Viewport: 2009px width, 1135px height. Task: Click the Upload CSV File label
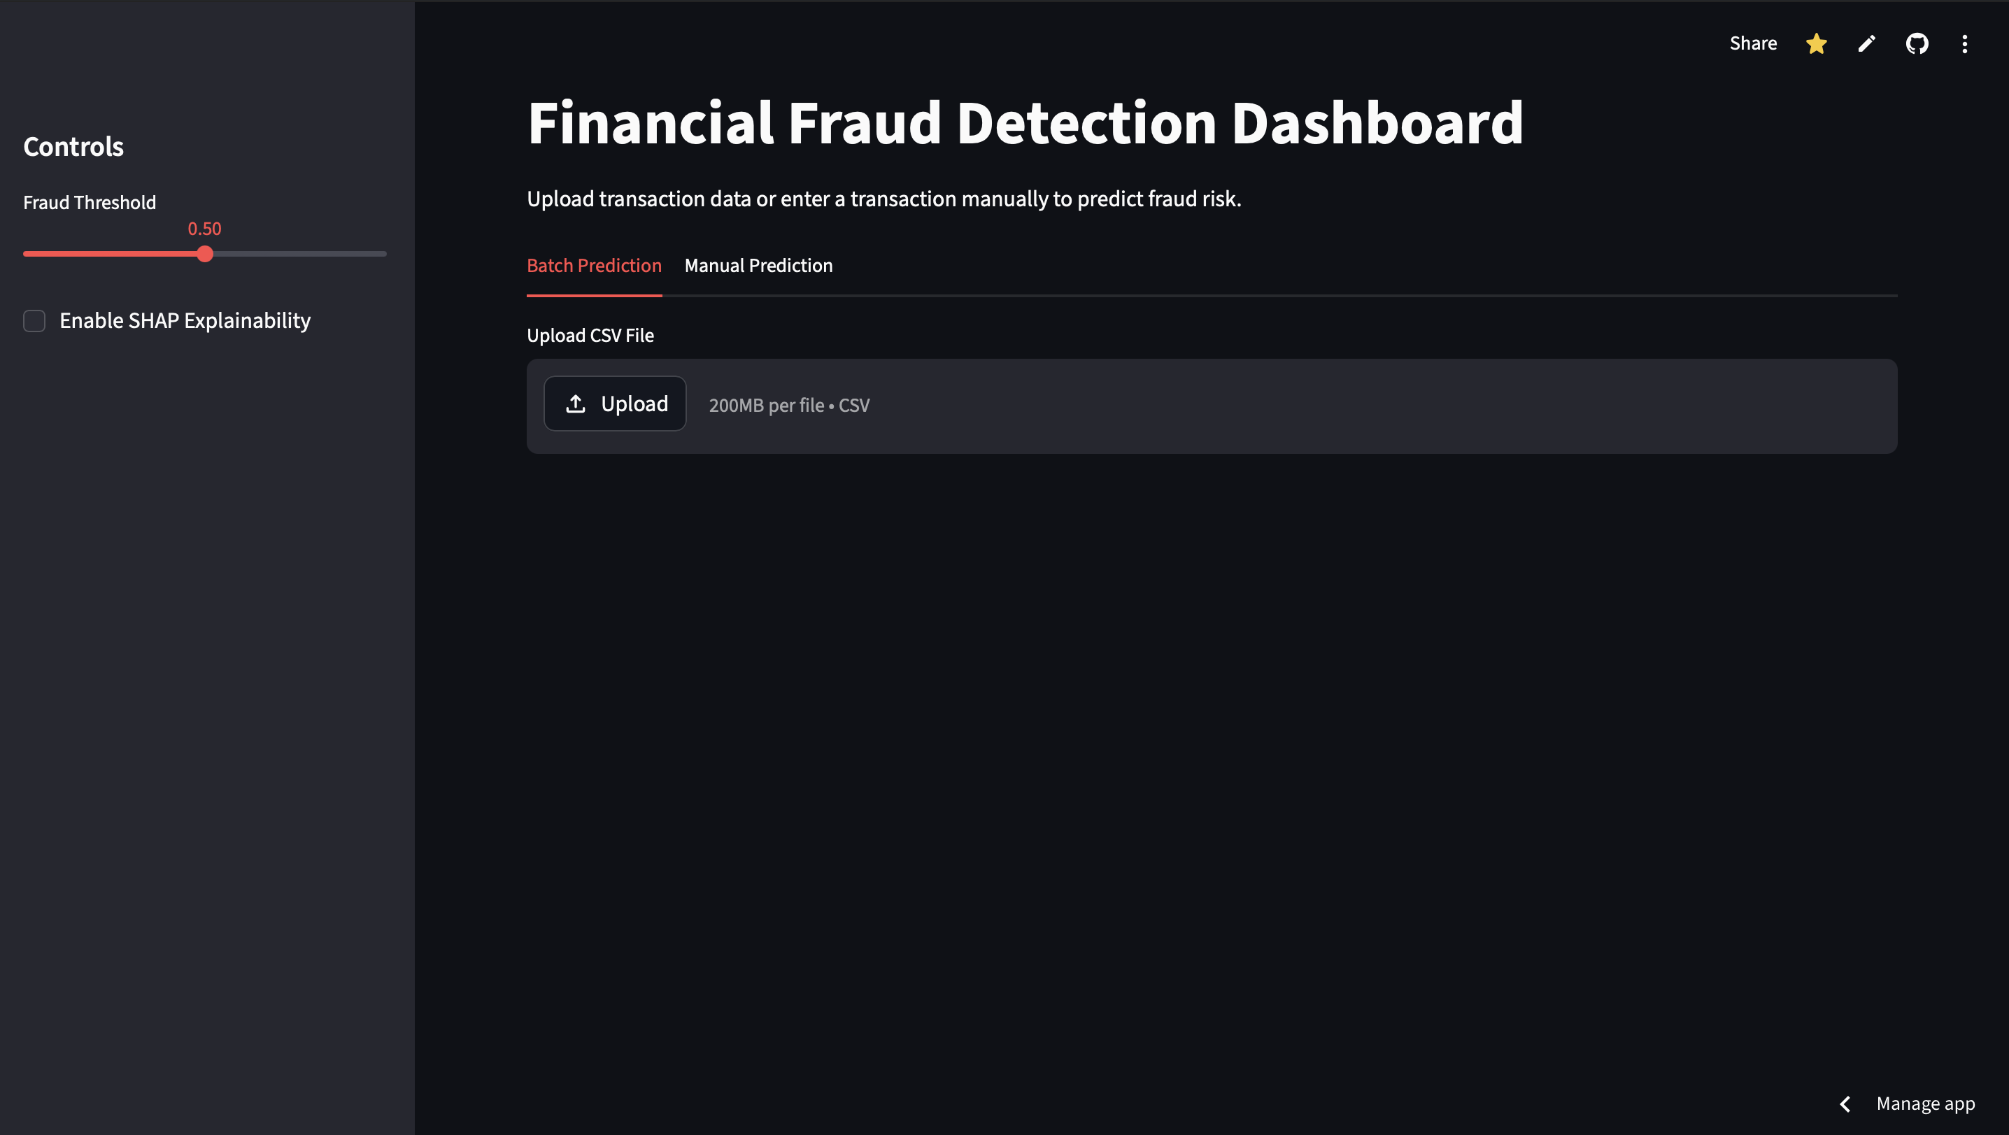[590, 336]
